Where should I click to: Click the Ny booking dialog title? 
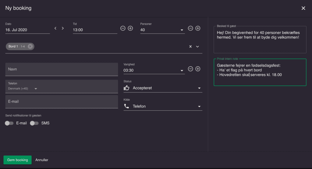pyautogui.click(x=18, y=8)
